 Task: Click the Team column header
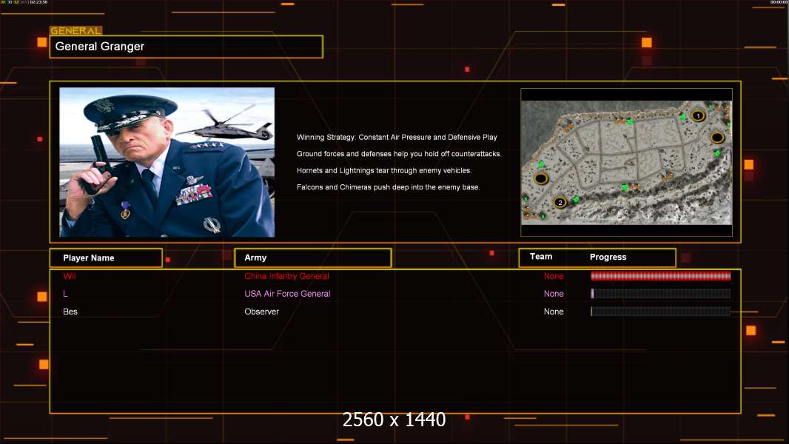(x=541, y=257)
